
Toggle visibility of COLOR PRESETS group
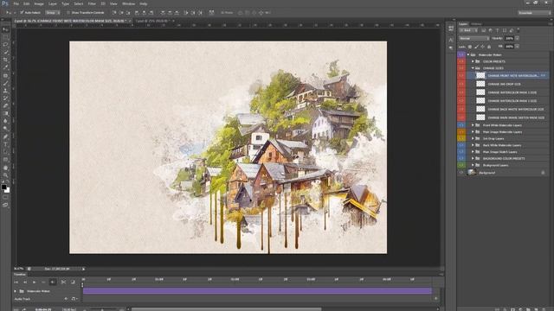tap(461, 61)
